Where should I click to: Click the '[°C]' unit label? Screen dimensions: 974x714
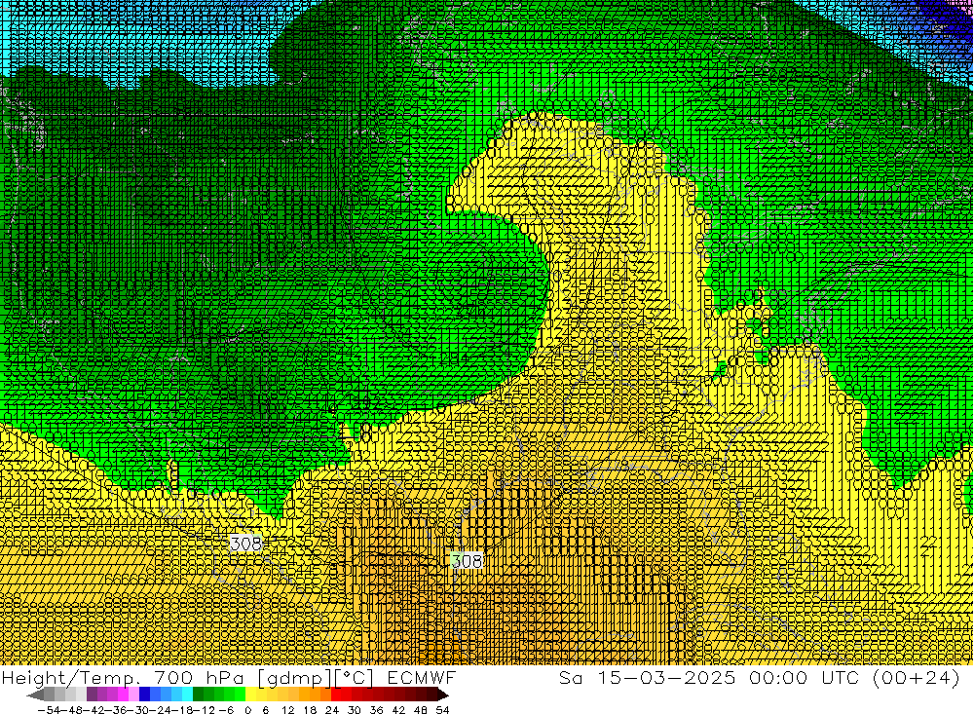pyautogui.click(x=355, y=678)
